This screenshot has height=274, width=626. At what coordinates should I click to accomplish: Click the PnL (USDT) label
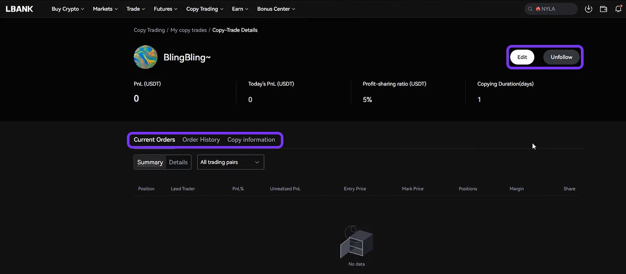click(147, 84)
